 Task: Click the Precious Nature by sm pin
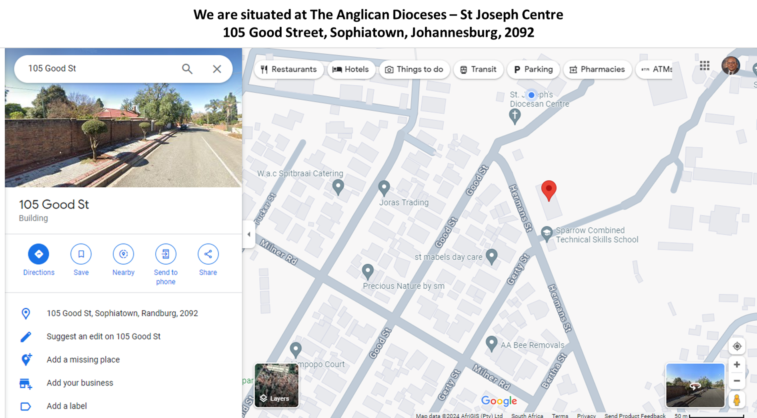click(368, 271)
